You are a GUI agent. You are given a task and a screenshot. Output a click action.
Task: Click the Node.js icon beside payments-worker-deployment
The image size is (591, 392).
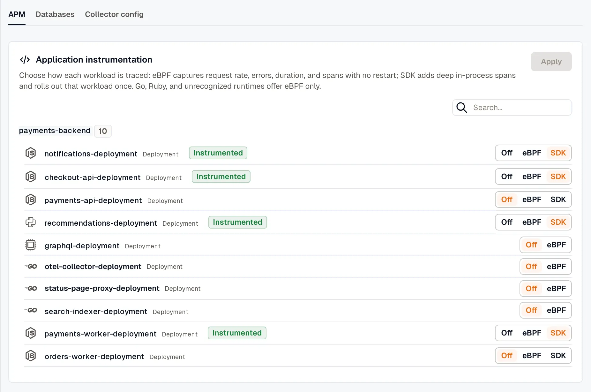point(31,333)
